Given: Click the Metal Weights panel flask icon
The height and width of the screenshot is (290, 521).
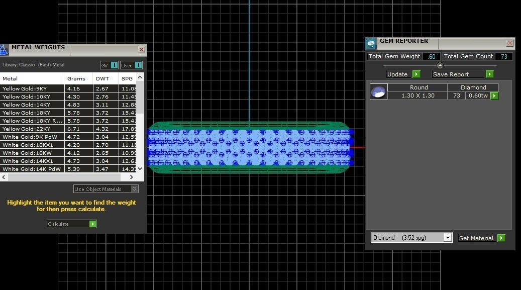Looking at the screenshot, I should 4,50.
